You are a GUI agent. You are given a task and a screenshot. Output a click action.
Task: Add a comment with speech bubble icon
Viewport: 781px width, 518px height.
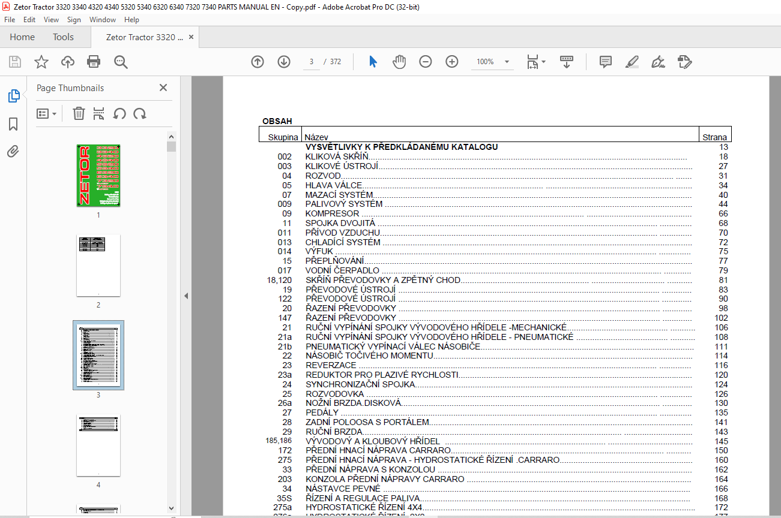(606, 62)
